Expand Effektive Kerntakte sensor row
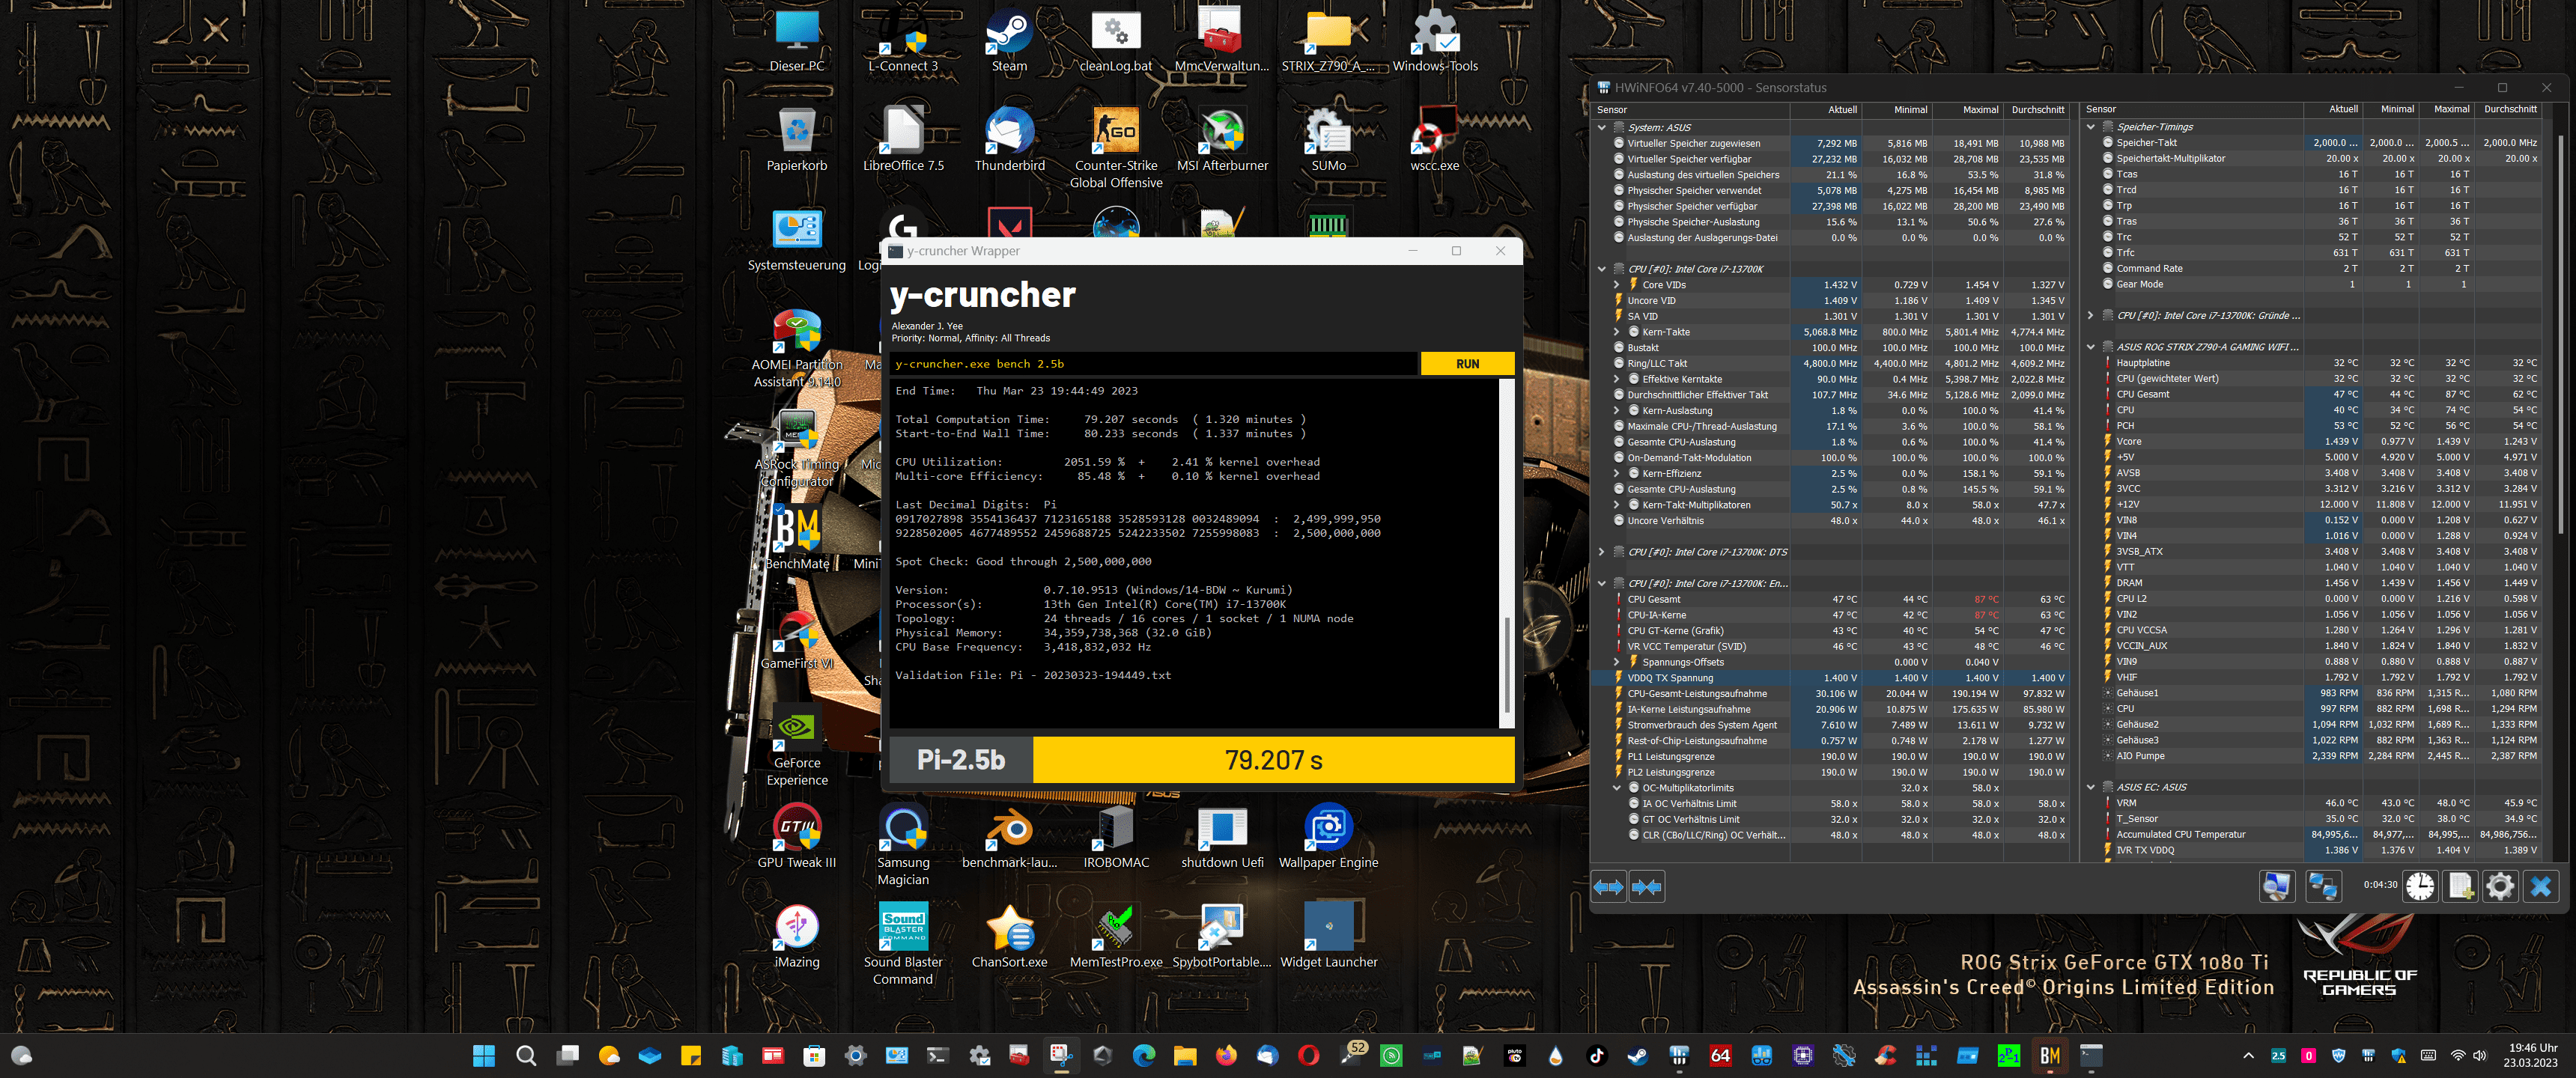The image size is (2576, 1078). coord(1617,379)
